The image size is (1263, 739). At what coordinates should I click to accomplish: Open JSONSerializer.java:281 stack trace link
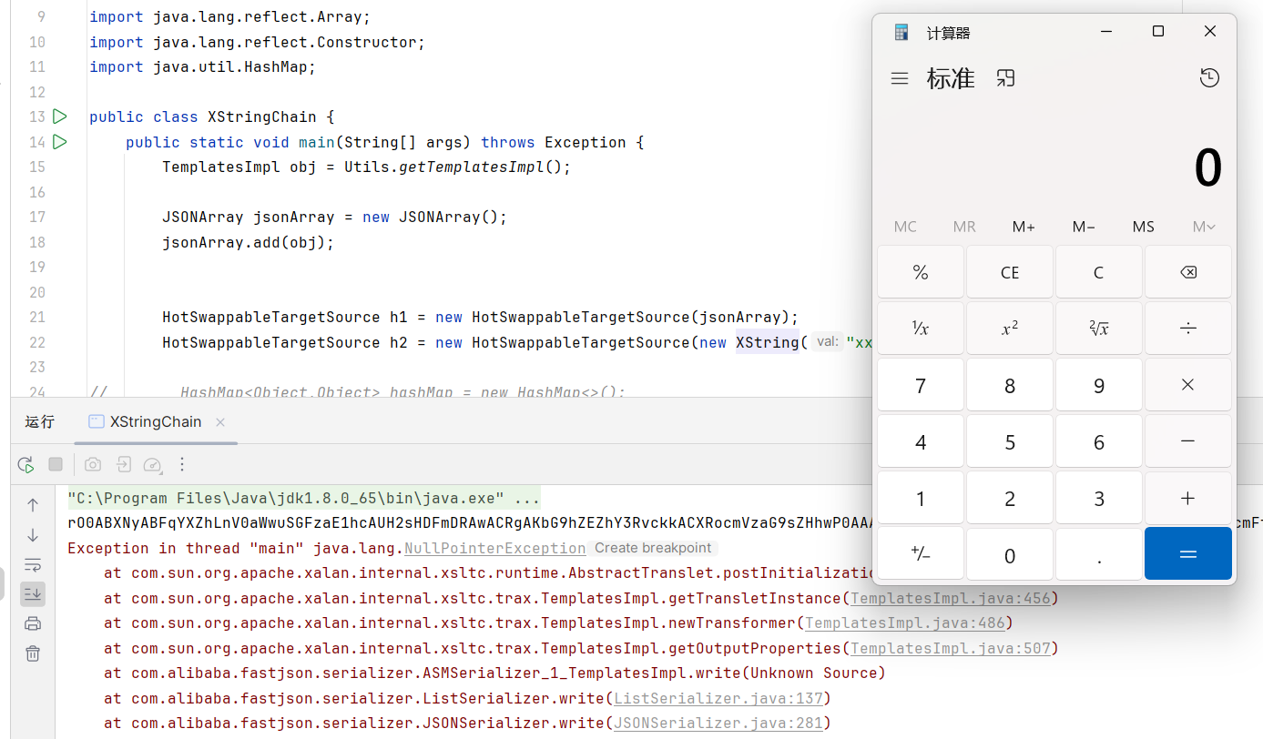point(718,724)
